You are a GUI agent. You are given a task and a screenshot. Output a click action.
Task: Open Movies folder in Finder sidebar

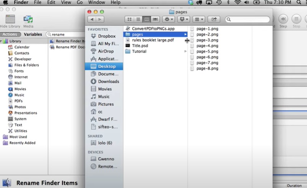pyautogui.click(x=104, y=89)
